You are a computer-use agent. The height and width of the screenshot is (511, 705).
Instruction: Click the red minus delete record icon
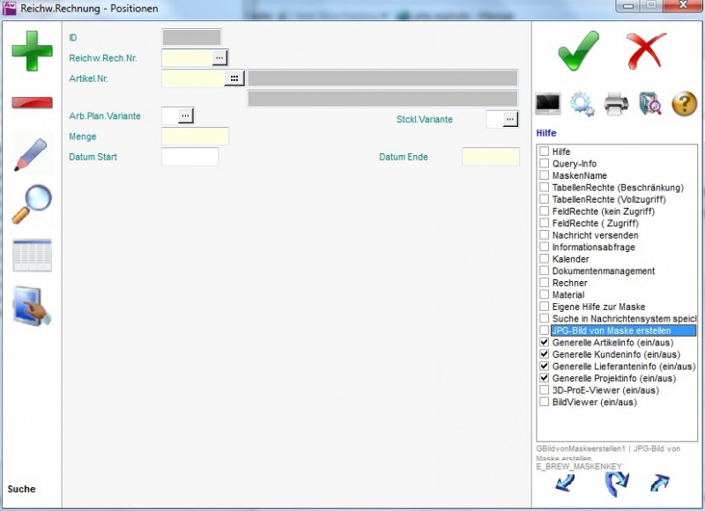[32, 102]
